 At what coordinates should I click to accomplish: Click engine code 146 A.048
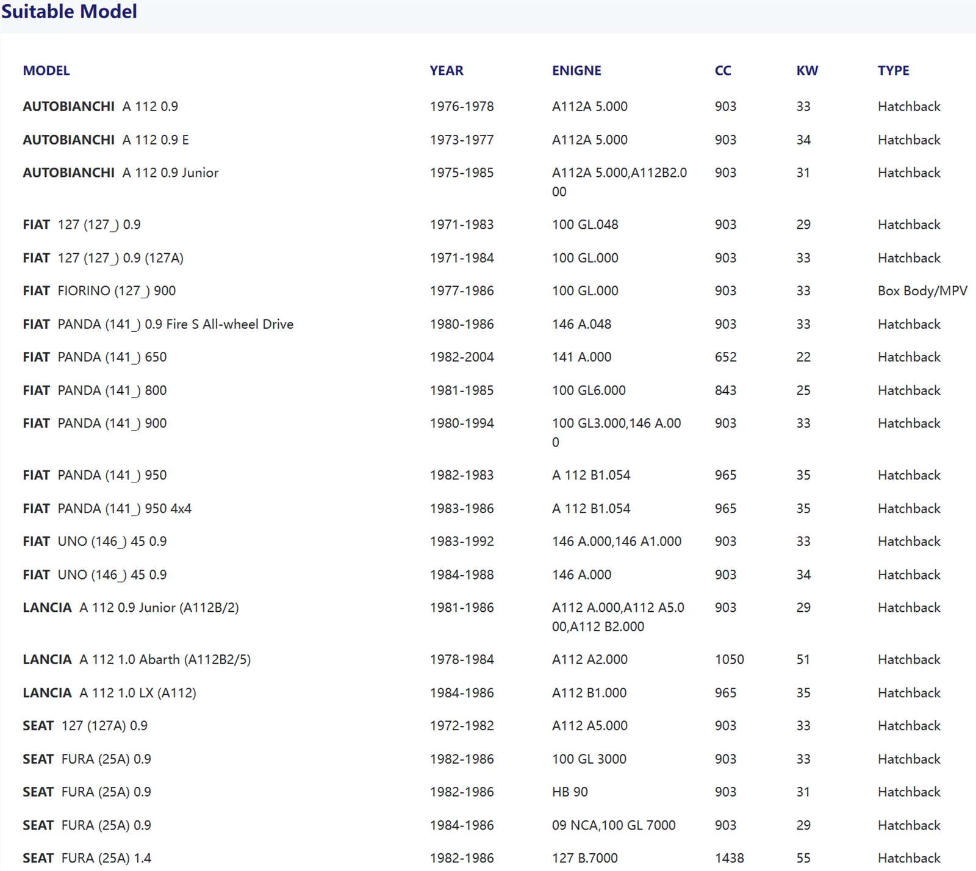click(581, 324)
